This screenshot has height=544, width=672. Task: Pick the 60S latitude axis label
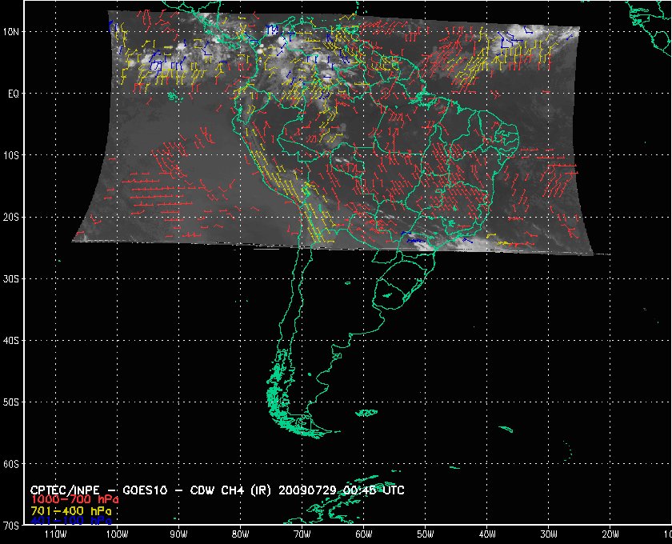click(11, 464)
